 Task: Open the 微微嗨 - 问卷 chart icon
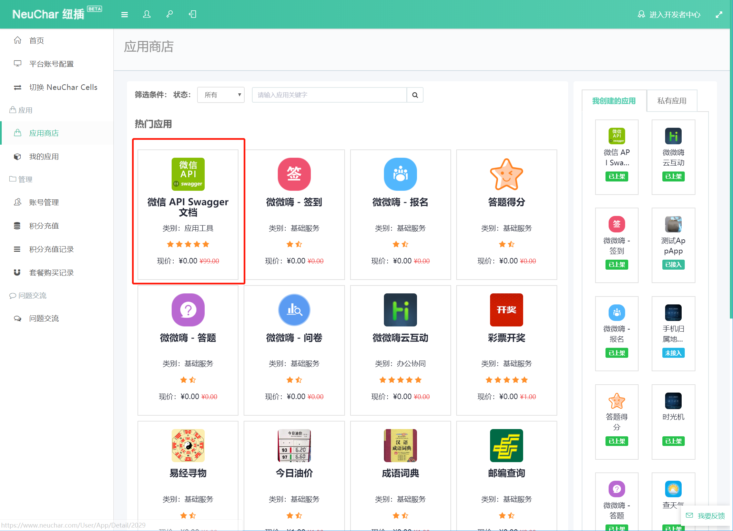tap(294, 310)
